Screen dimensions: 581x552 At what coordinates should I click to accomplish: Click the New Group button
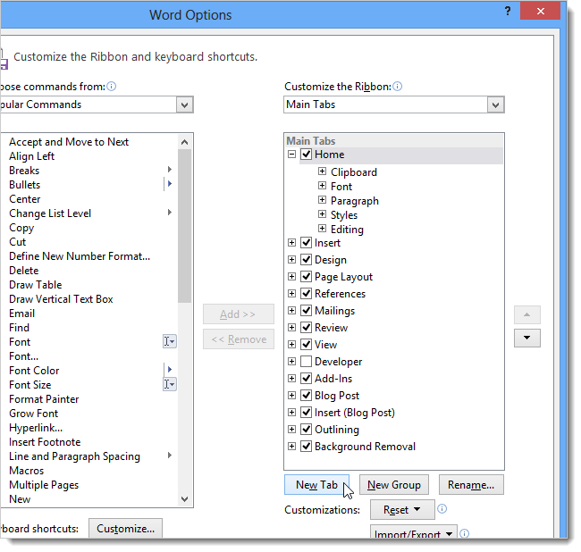point(394,485)
